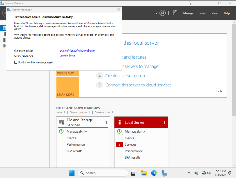Open the clock showing 5:18 PM

coord(221,173)
